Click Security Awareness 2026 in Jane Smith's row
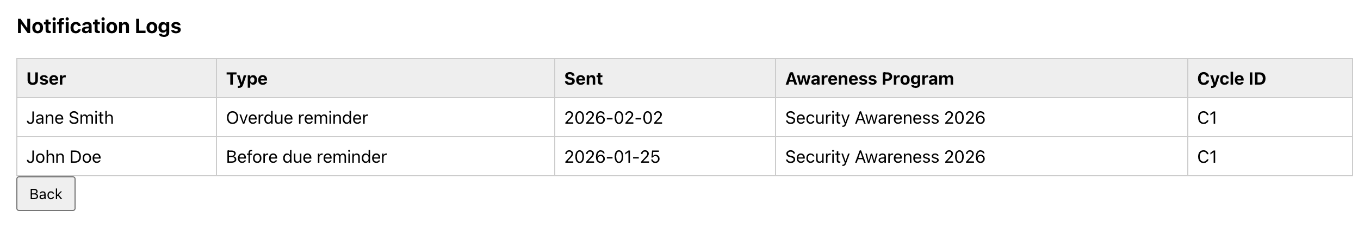This screenshot has height=230, width=1364. click(885, 118)
